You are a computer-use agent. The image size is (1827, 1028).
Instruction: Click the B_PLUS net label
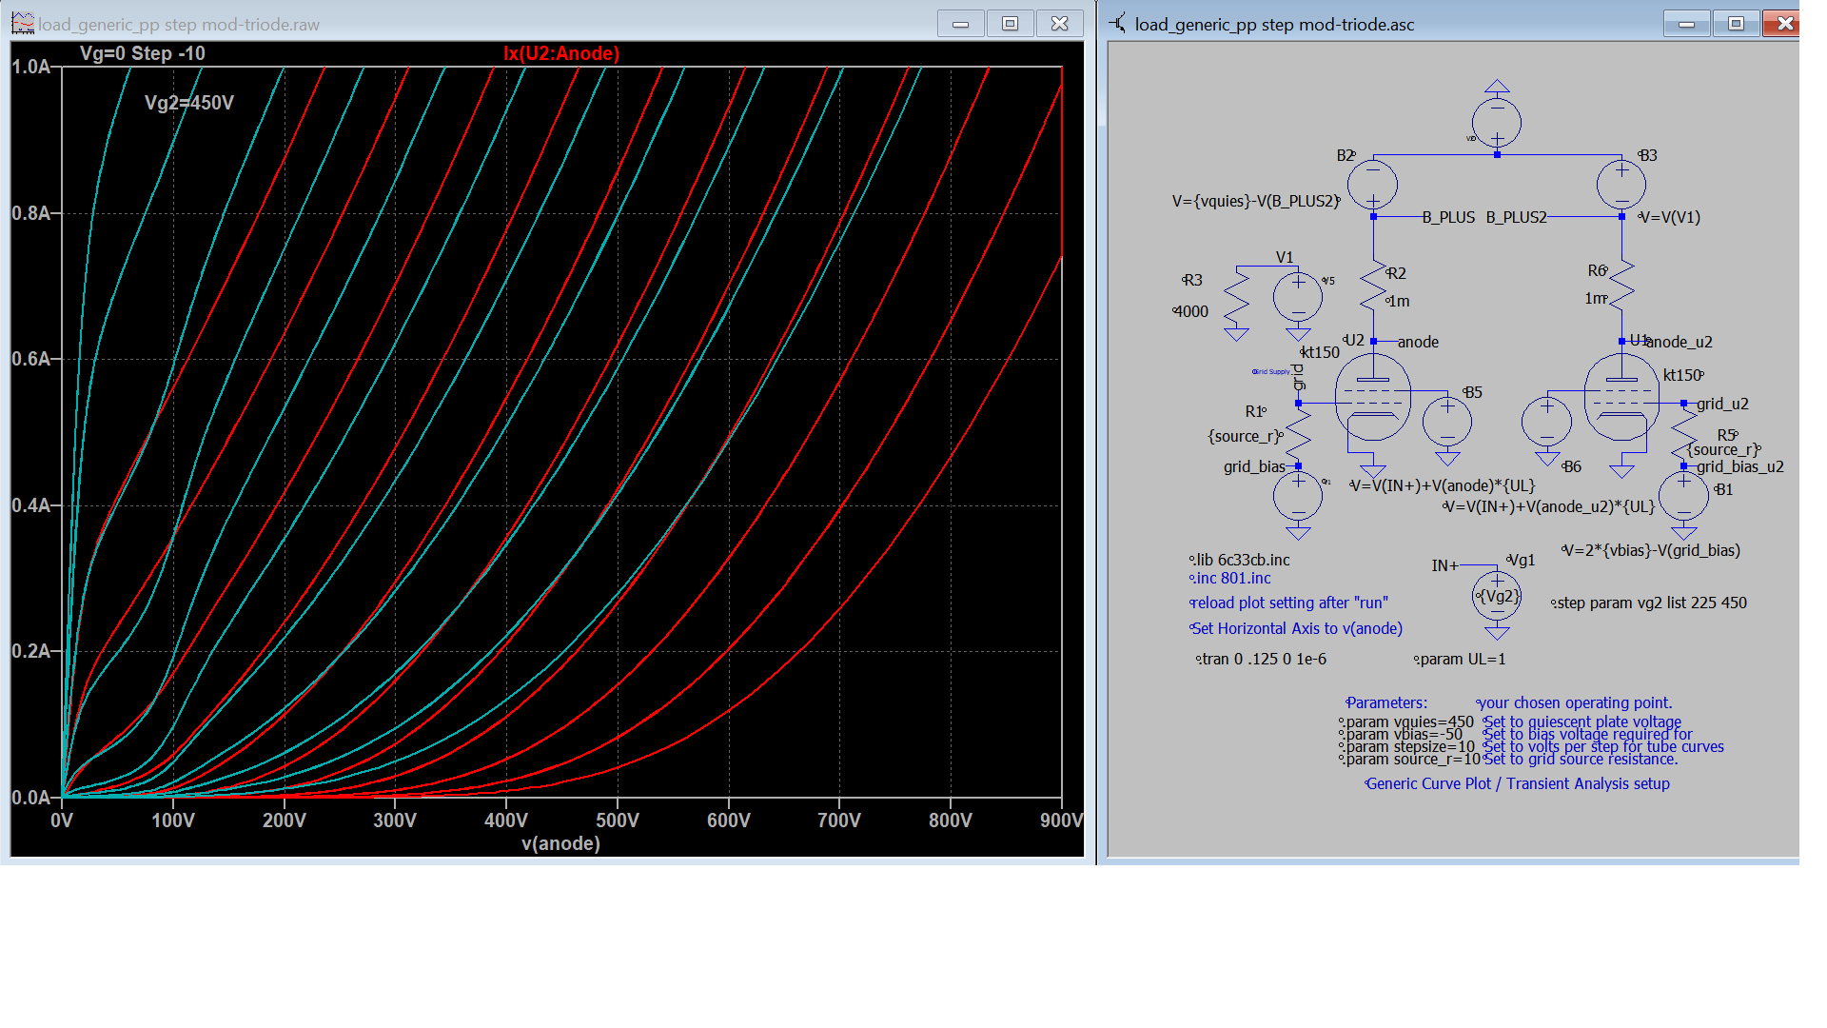[1448, 217]
